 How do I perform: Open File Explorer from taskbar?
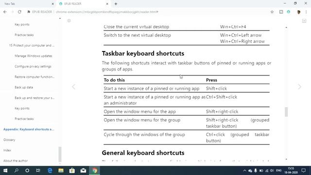(x=61, y=171)
